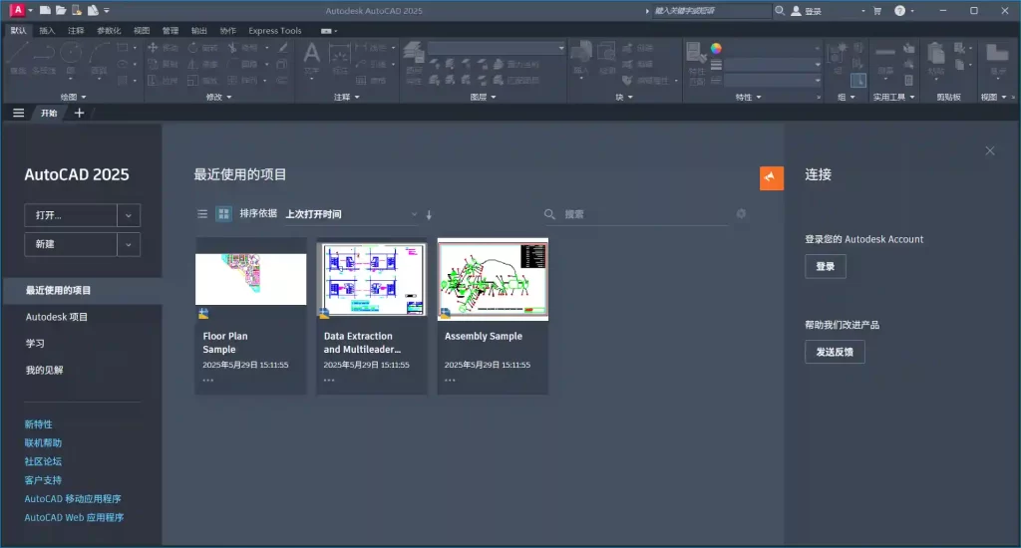Expand the 打开 button dropdown arrow
Screen dimensions: 1021x548
[129, 215]
